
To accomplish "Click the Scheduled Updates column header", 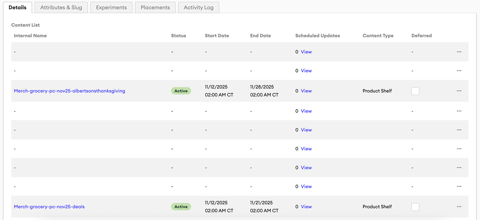I will [x=318, y=36].
